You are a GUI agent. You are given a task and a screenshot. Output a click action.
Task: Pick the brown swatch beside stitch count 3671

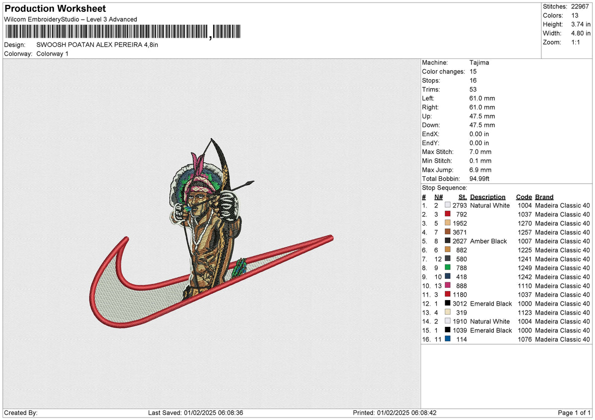[x=448, y=232]
